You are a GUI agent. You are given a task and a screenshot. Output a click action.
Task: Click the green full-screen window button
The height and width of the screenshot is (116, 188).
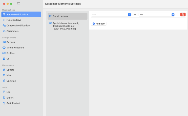click(11, 4)
